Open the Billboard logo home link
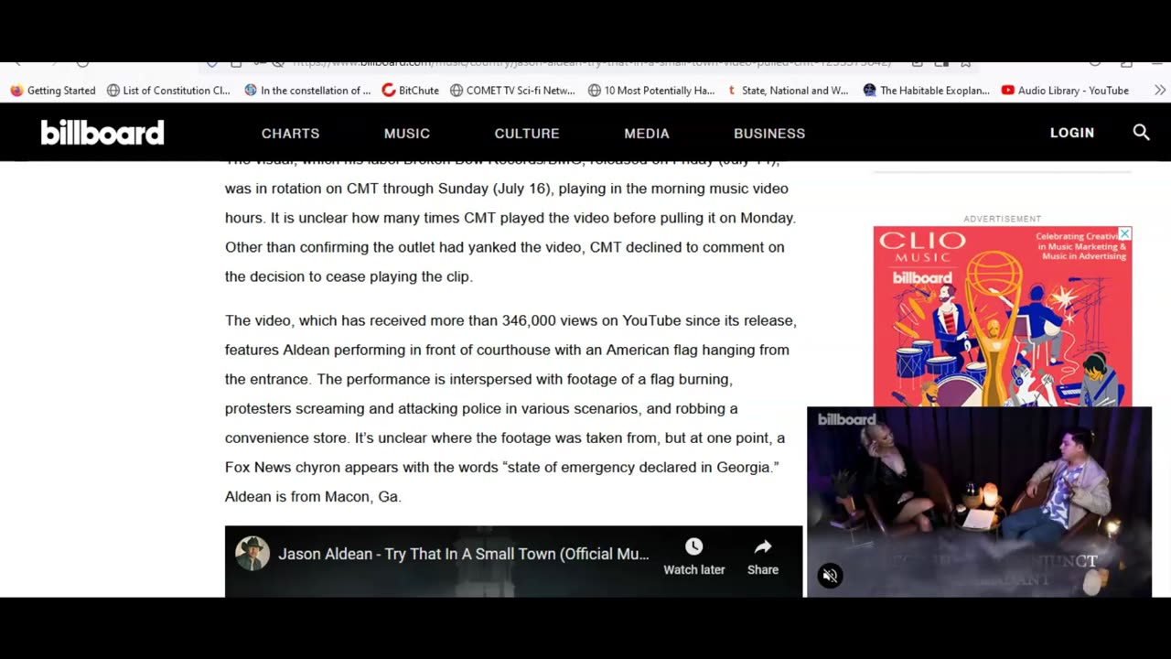The image size is (1171, 659). pos(102,133)
